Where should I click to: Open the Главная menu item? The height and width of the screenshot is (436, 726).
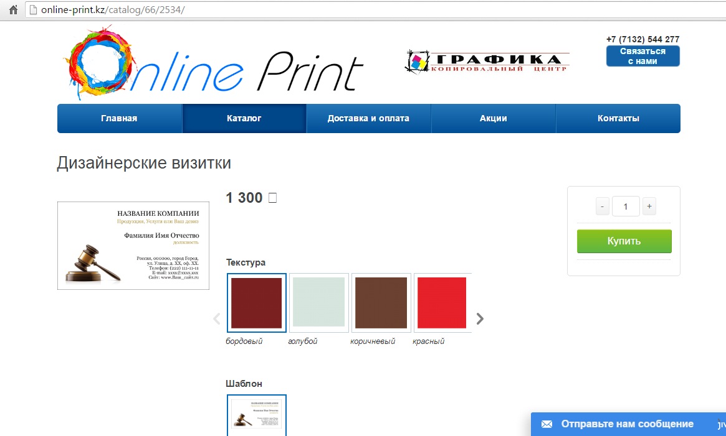pos(120,118)
